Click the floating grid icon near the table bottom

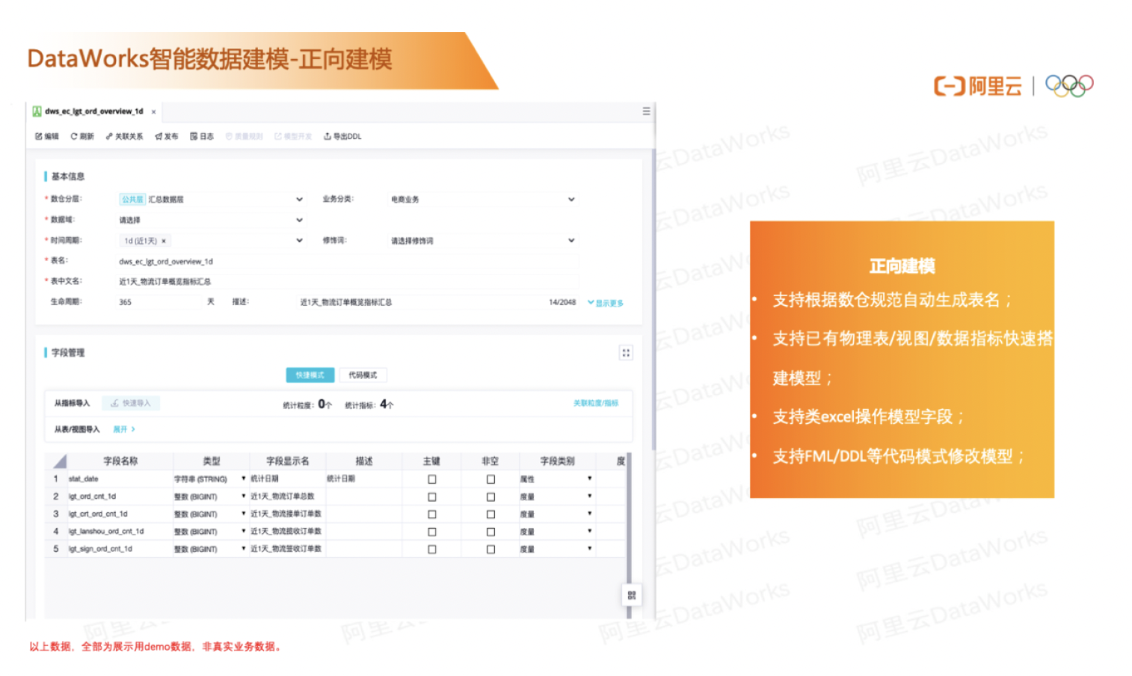(632, 595)
